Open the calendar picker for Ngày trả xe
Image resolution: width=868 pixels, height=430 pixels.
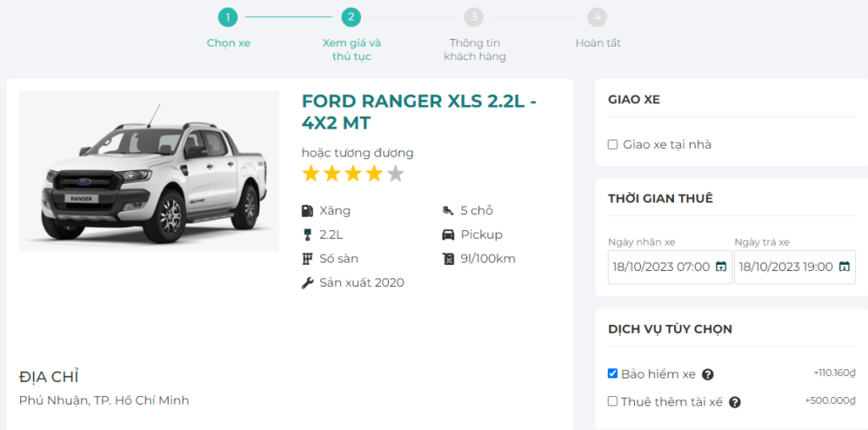point(844,267)
